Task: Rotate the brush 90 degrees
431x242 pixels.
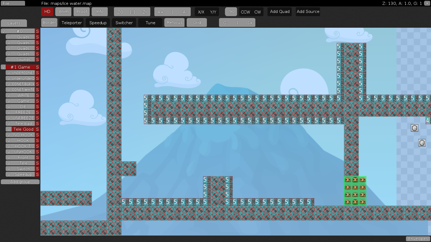Action: pyautogui.click(x=231, y=12)
